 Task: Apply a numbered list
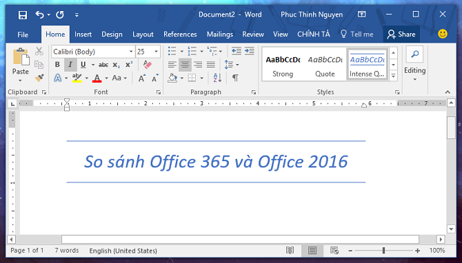point(192,51)
